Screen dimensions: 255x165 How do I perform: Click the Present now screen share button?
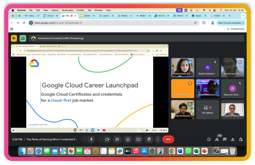coord(138,139)
